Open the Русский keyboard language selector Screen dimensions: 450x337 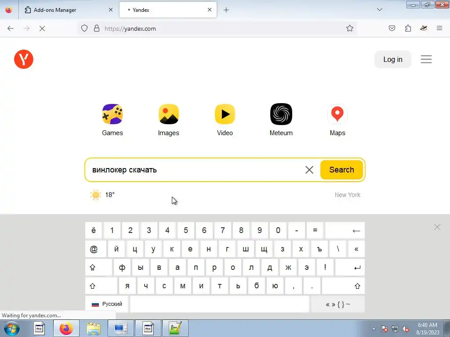(x=107, y=304)
